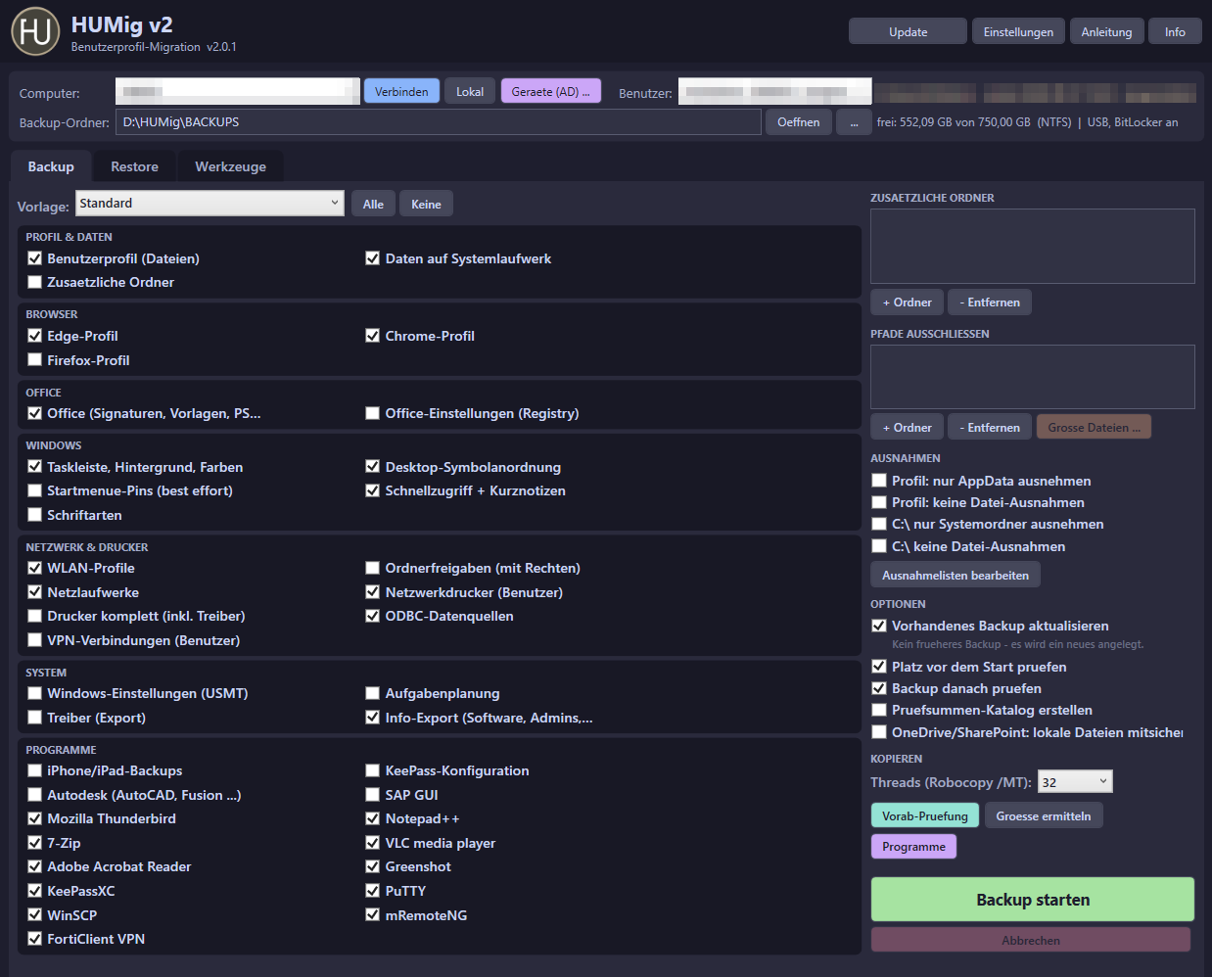The width and height of the screenshot is (1212, 977).
Task: Toggle Daten auf Systemlaufwerk
Action: (373, 258)
